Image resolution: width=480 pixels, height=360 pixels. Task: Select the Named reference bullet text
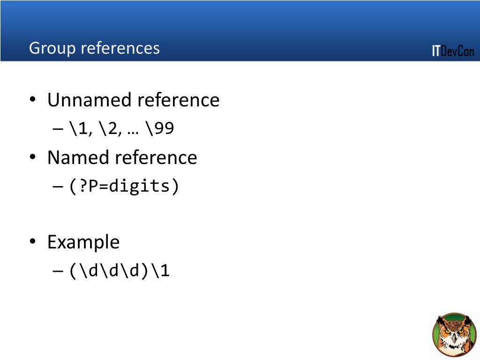coord(122,157)
